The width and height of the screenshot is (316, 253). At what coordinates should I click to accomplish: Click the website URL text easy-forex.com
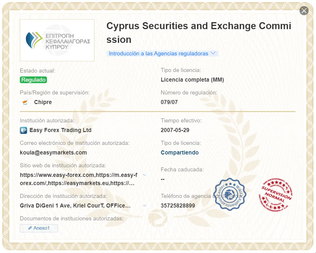point(79,179)
